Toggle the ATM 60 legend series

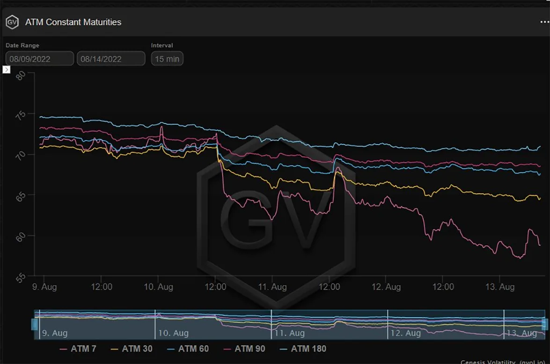(188, 349)
